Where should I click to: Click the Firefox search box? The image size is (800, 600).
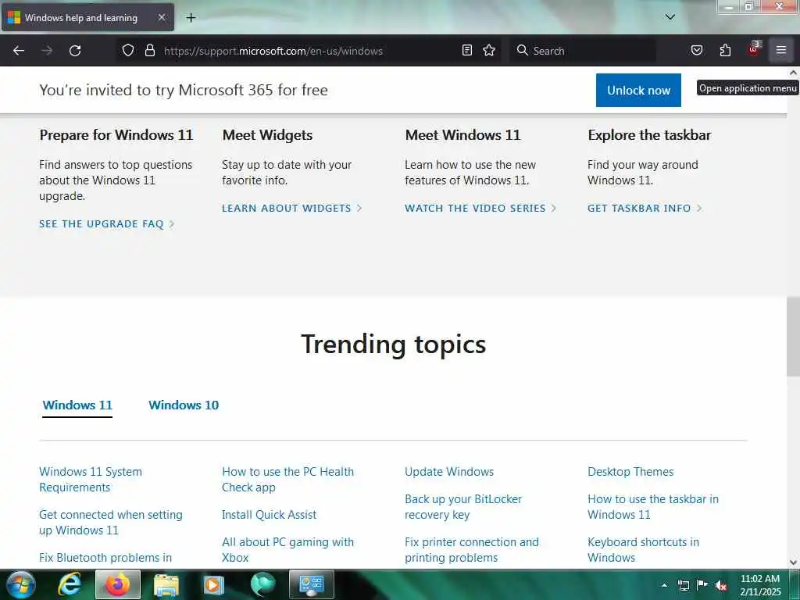click(582, 51)
